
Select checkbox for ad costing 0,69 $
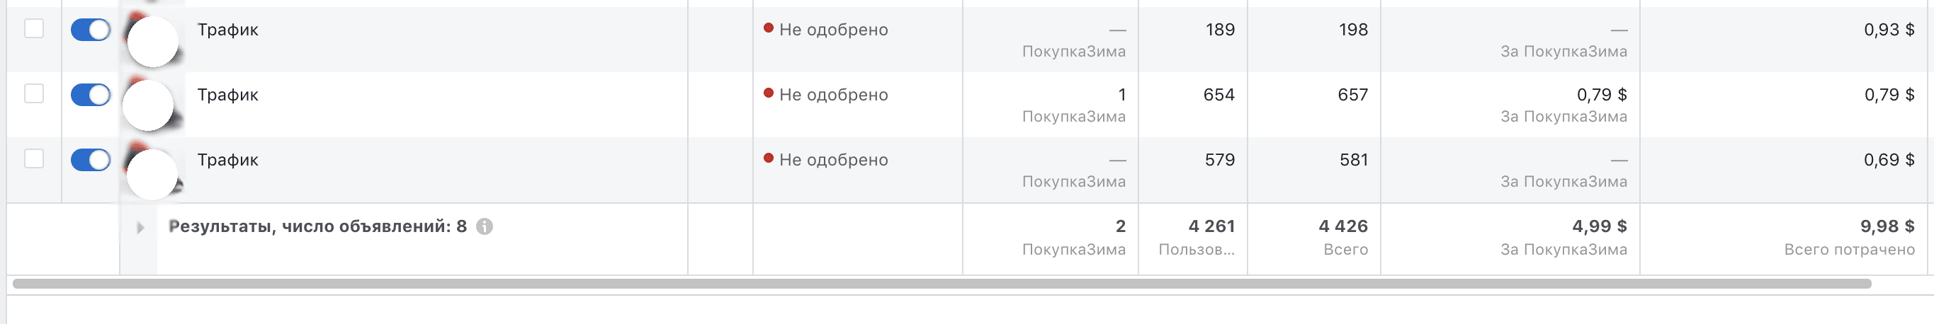tap(34, 159)
